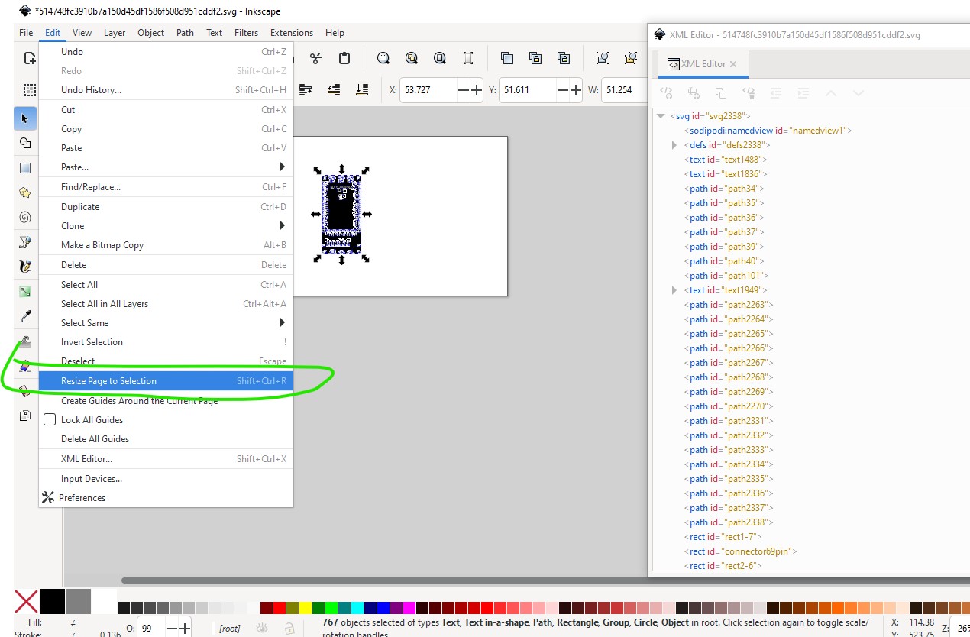Close the XML Editor tab
The image size is (970, 637).
tap(733, 64)
